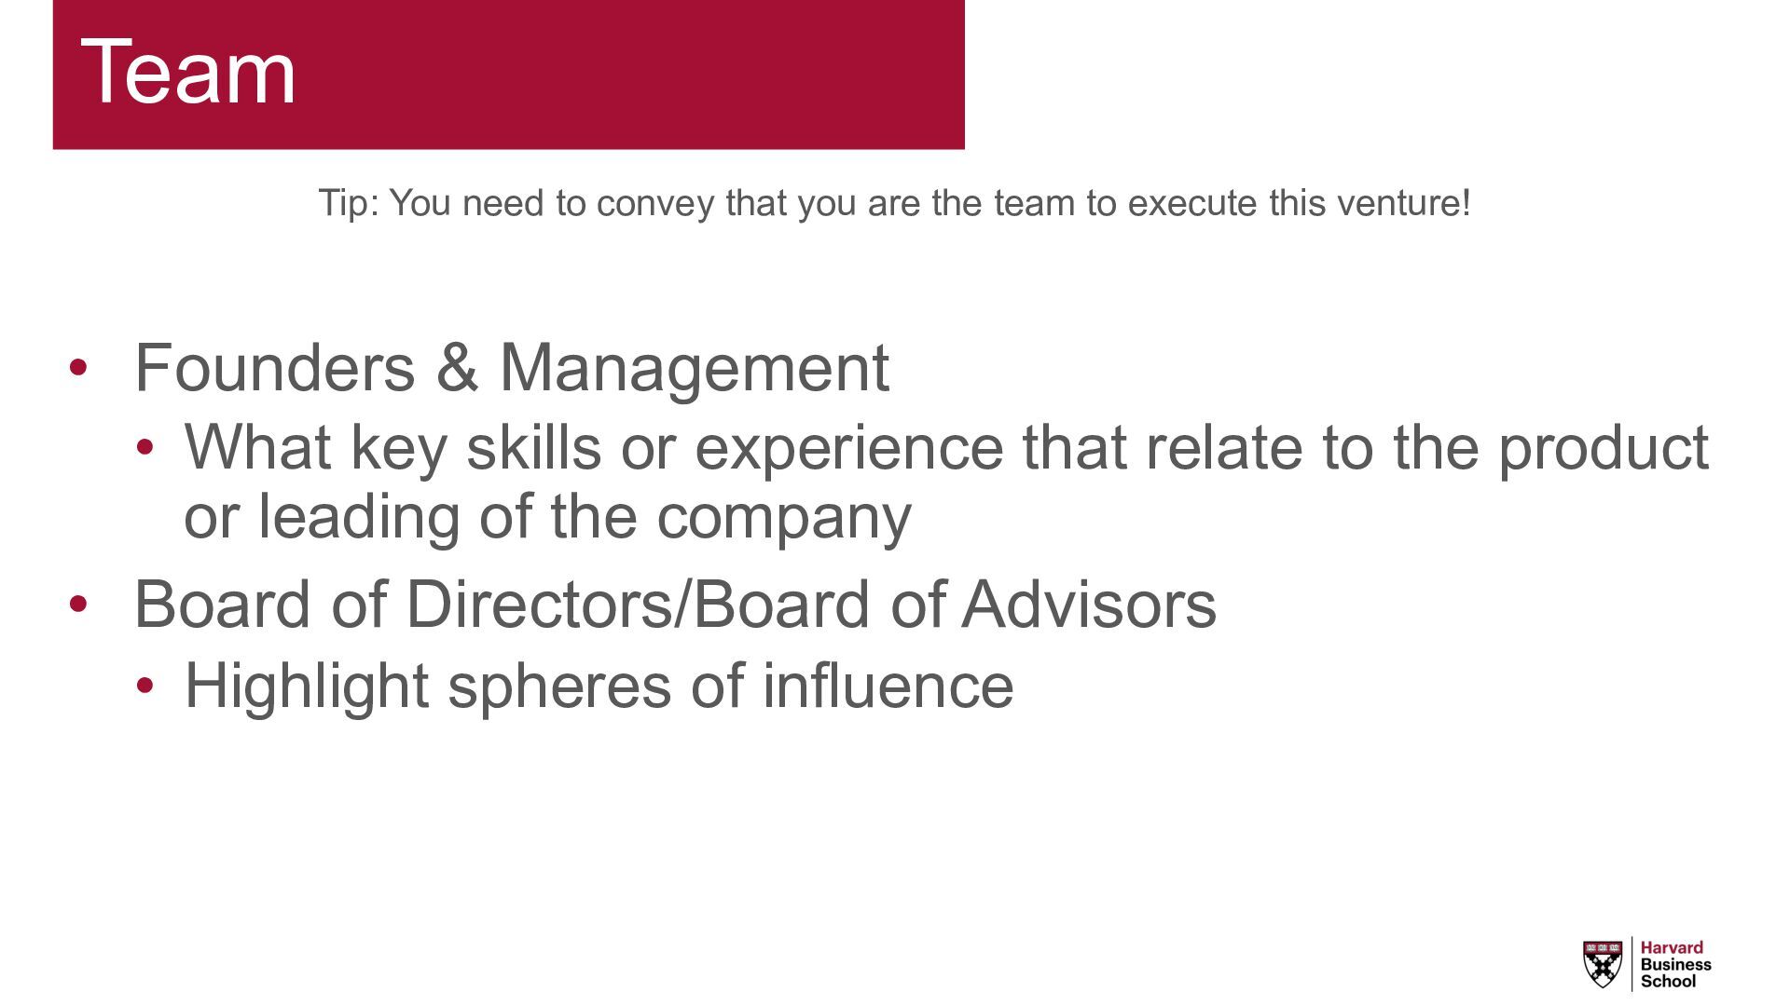1790x1006 pixels.
Task: Click the text leading of the company
Action: coord(585,517)
